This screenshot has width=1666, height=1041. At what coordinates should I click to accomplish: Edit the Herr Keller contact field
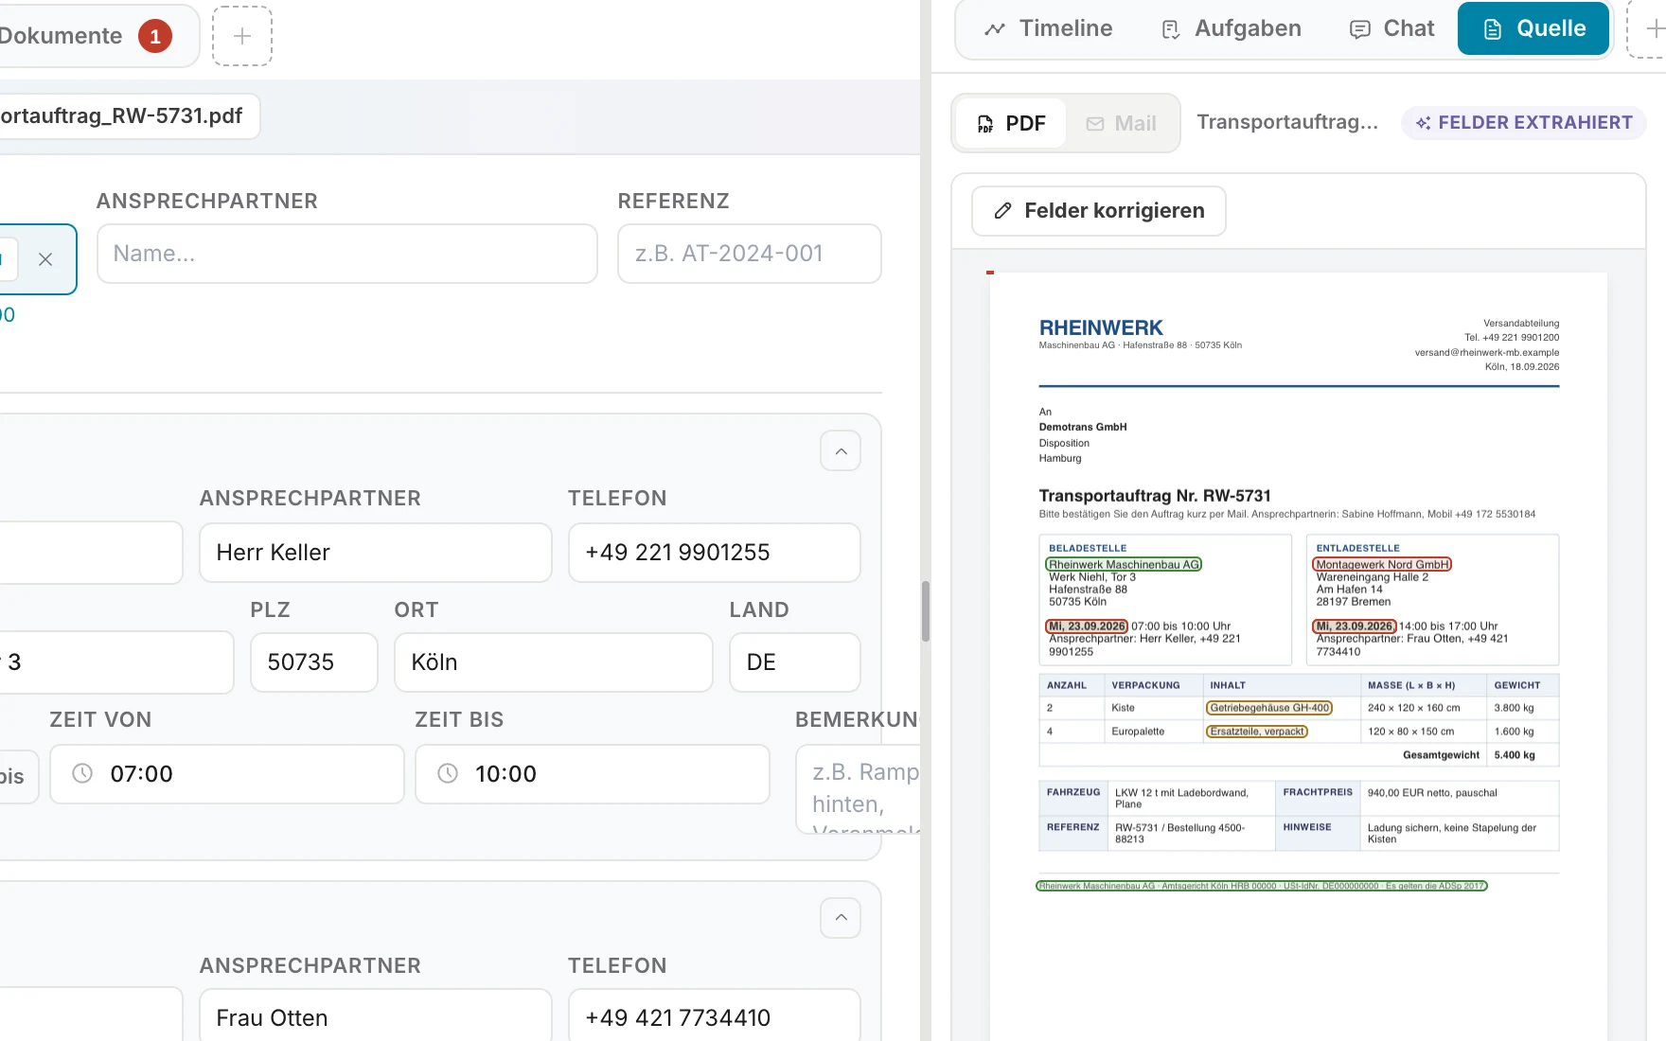(376, 553)
